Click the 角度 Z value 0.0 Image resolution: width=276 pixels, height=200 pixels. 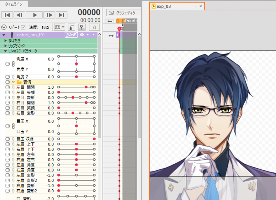pos(51,77)
